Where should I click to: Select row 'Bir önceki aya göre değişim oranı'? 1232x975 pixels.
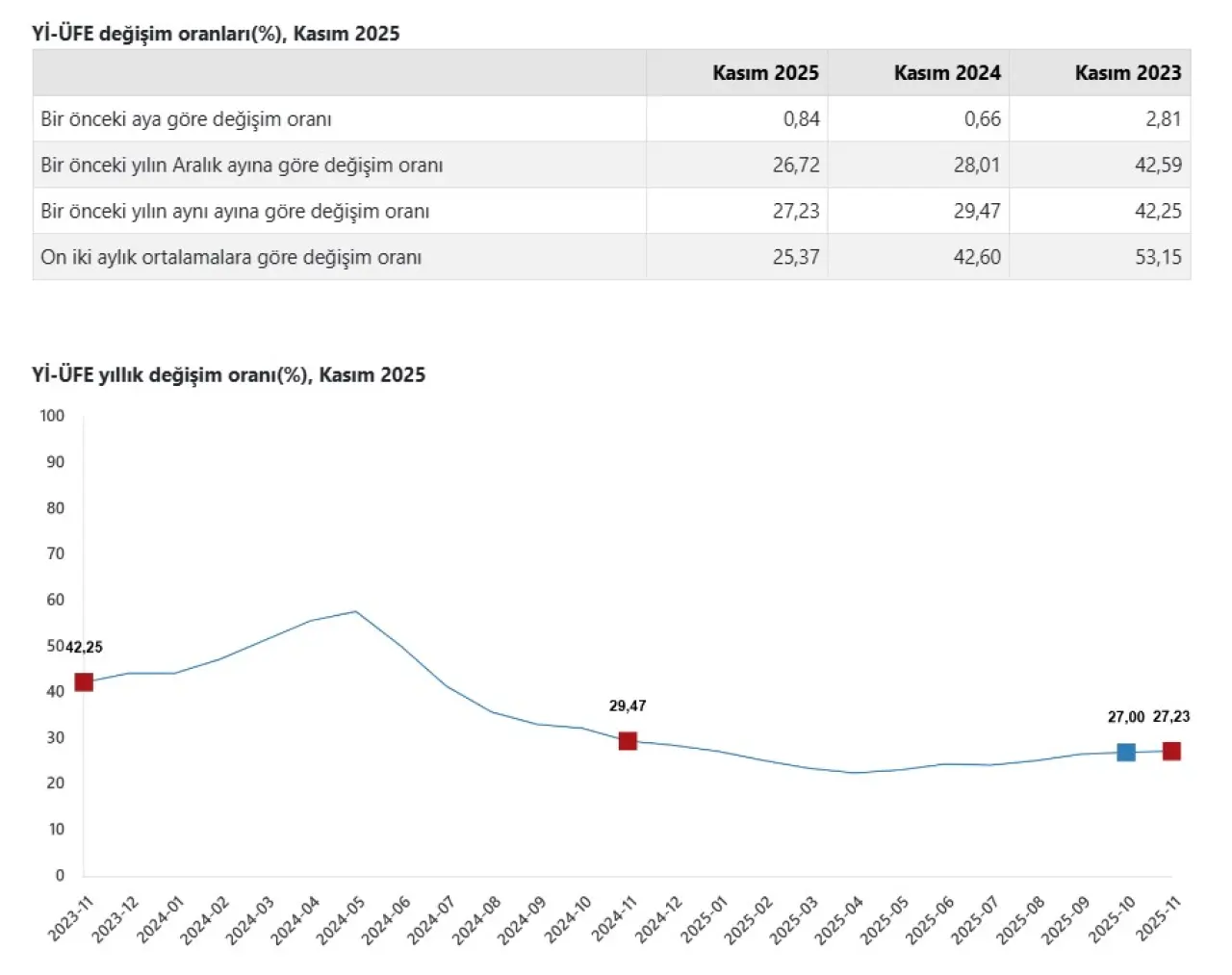pyautogui.click(x=186, y=119)
